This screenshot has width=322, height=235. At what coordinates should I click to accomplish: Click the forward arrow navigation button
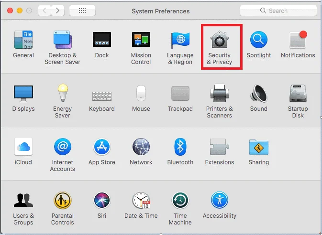pos(58,11)
